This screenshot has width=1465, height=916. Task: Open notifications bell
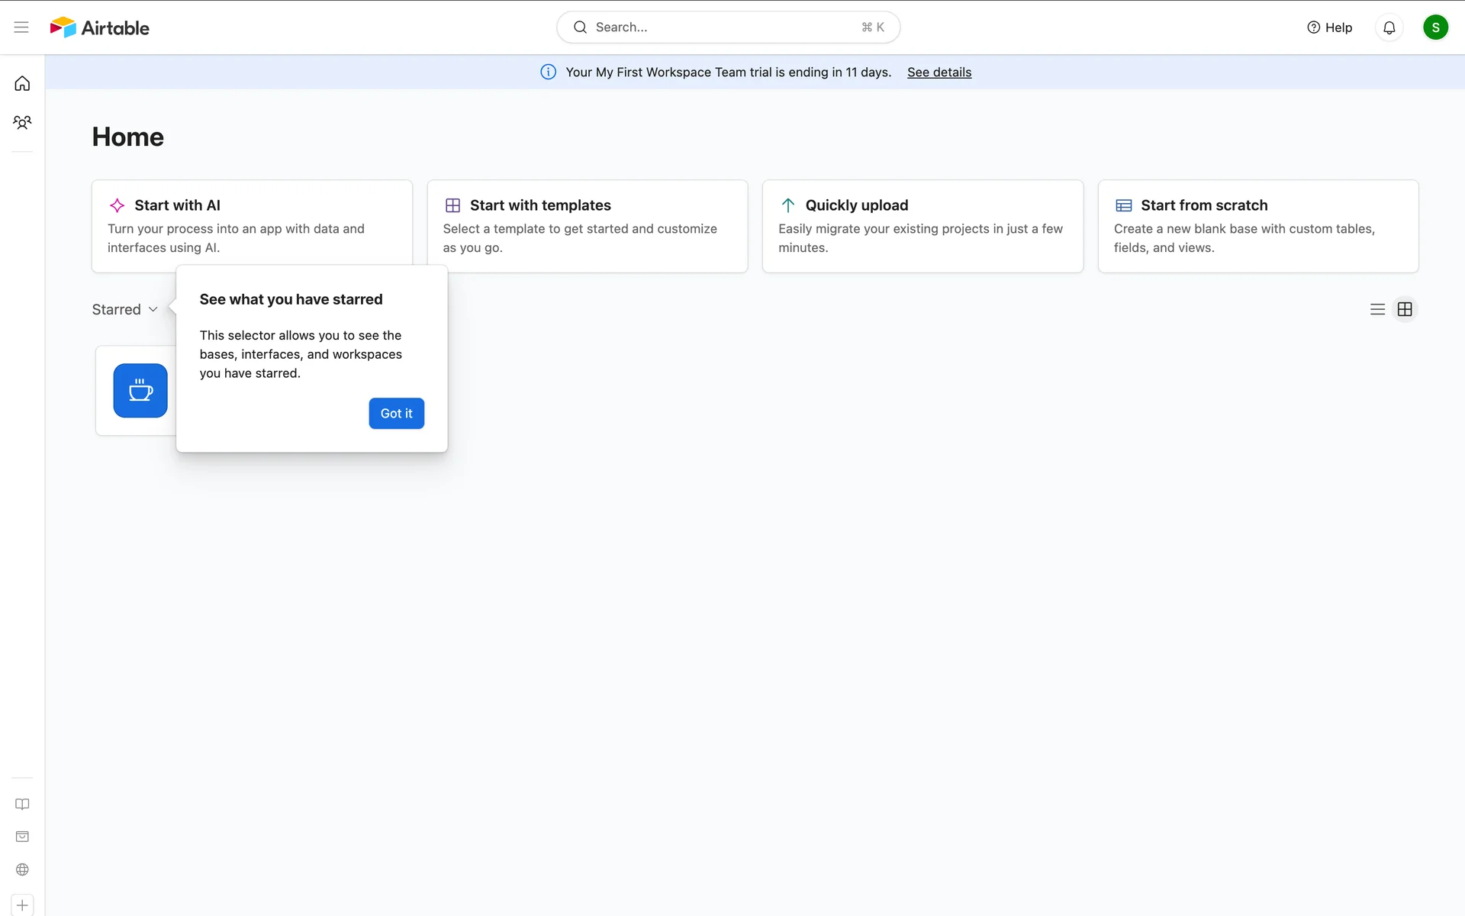pyautogui.click(x=1389, y=27)
